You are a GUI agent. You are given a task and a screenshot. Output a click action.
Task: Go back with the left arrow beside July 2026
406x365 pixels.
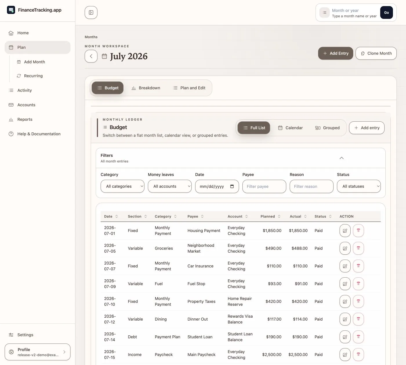pos(91,56)
